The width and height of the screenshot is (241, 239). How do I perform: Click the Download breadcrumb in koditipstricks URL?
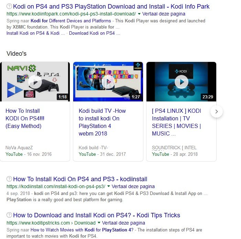click(x=85, y=223)
